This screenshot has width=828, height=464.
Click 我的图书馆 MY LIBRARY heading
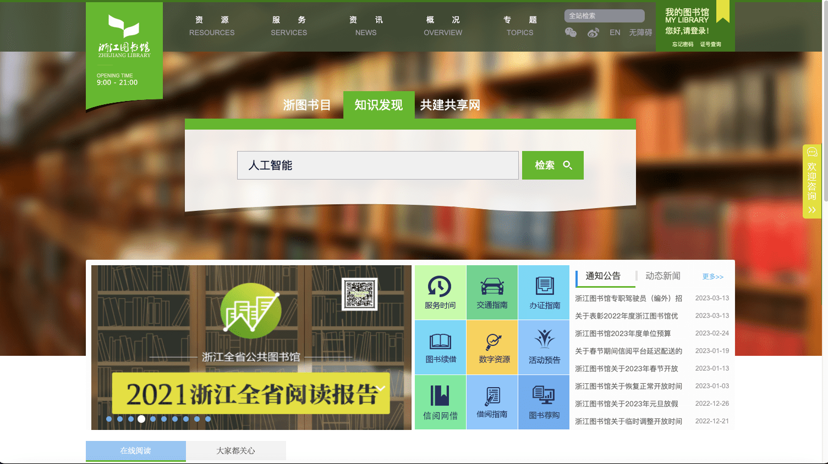[687, 15]
